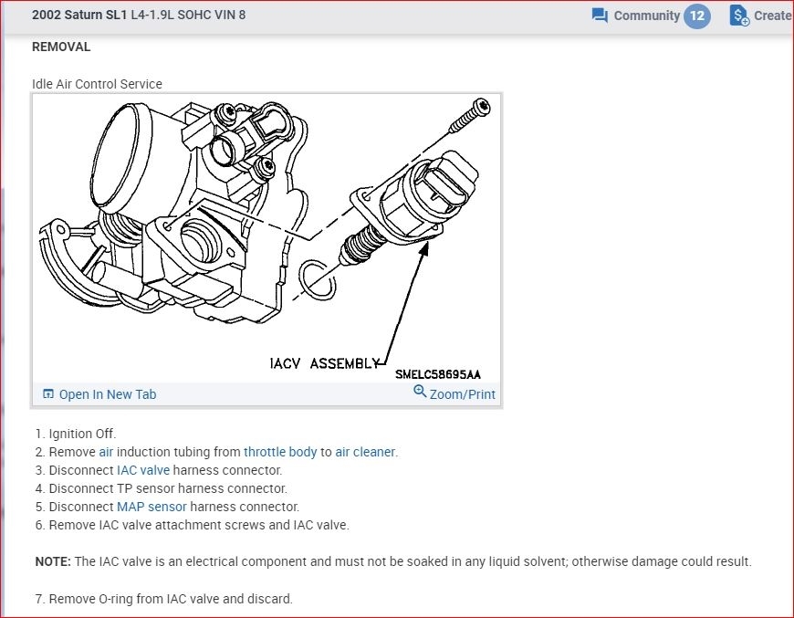794x618 pixels.
Task: Open the 'IAC valve' link in step 3
Action: tap(143, 470)
